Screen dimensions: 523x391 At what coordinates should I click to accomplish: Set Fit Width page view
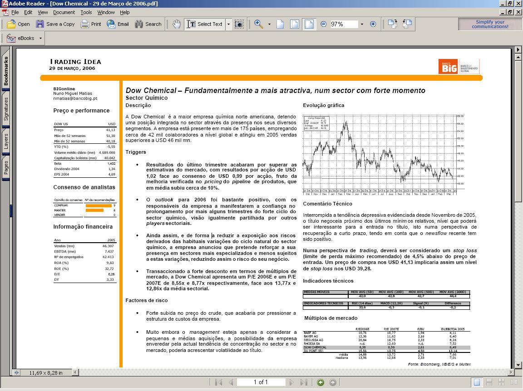point(309,24)
